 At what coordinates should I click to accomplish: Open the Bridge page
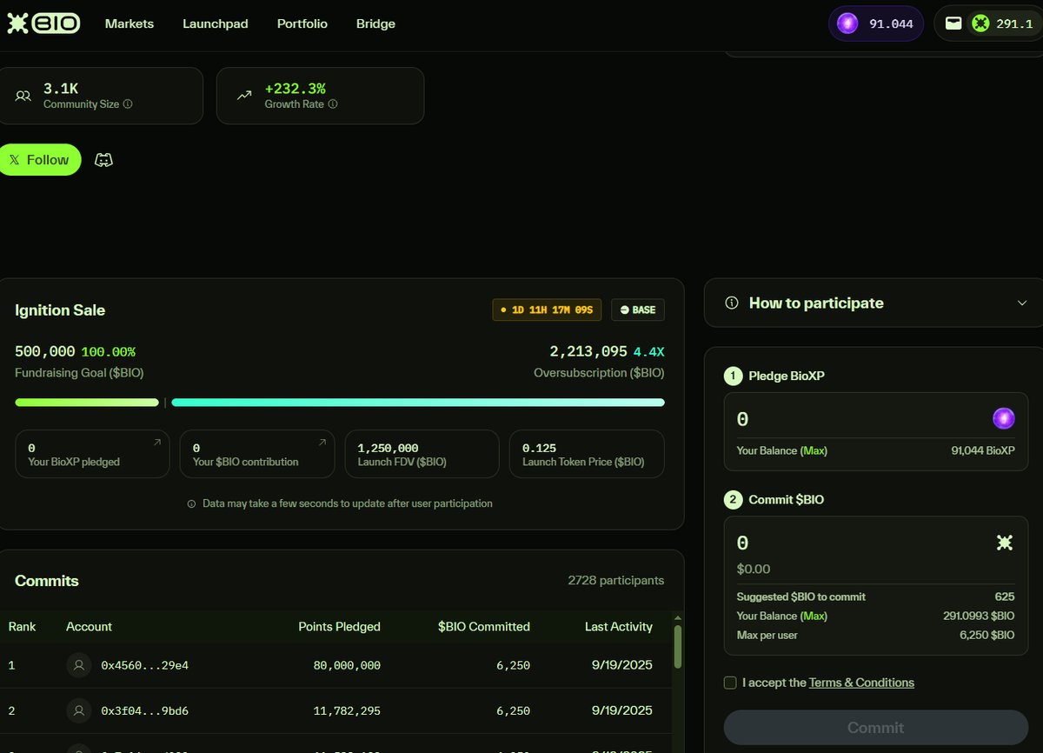pos(375,23)
